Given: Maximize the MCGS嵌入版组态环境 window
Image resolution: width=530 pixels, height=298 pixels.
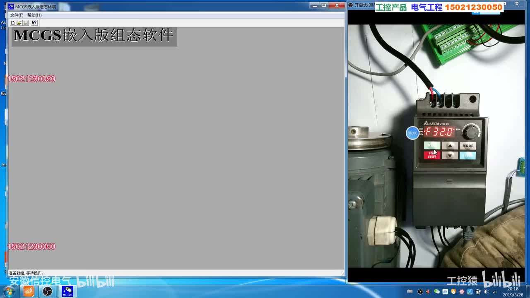Looking at the screenshot, I should click(324, 5).
